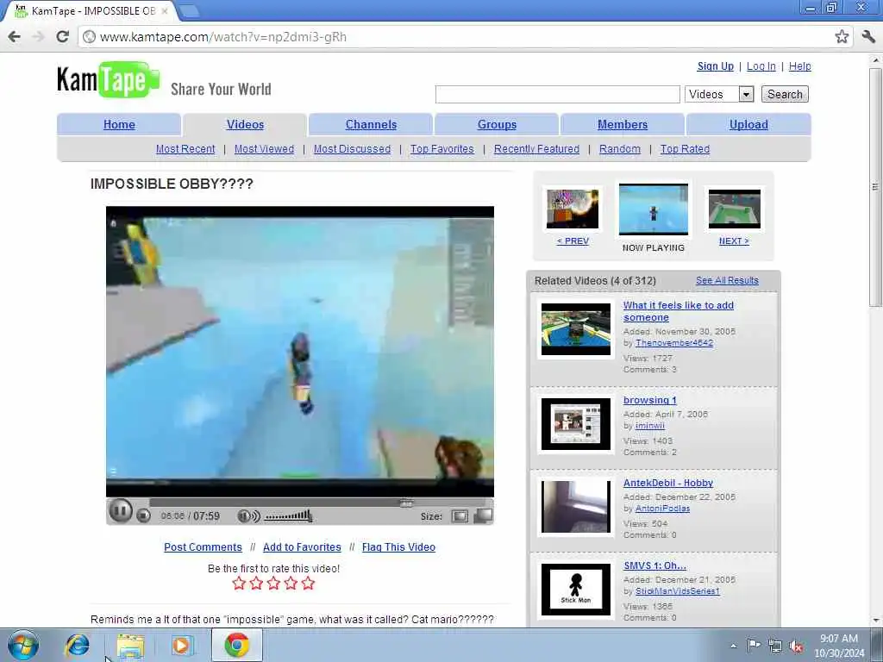Rate the video four stars
The image size is (883, 662).
pos(291,584)
